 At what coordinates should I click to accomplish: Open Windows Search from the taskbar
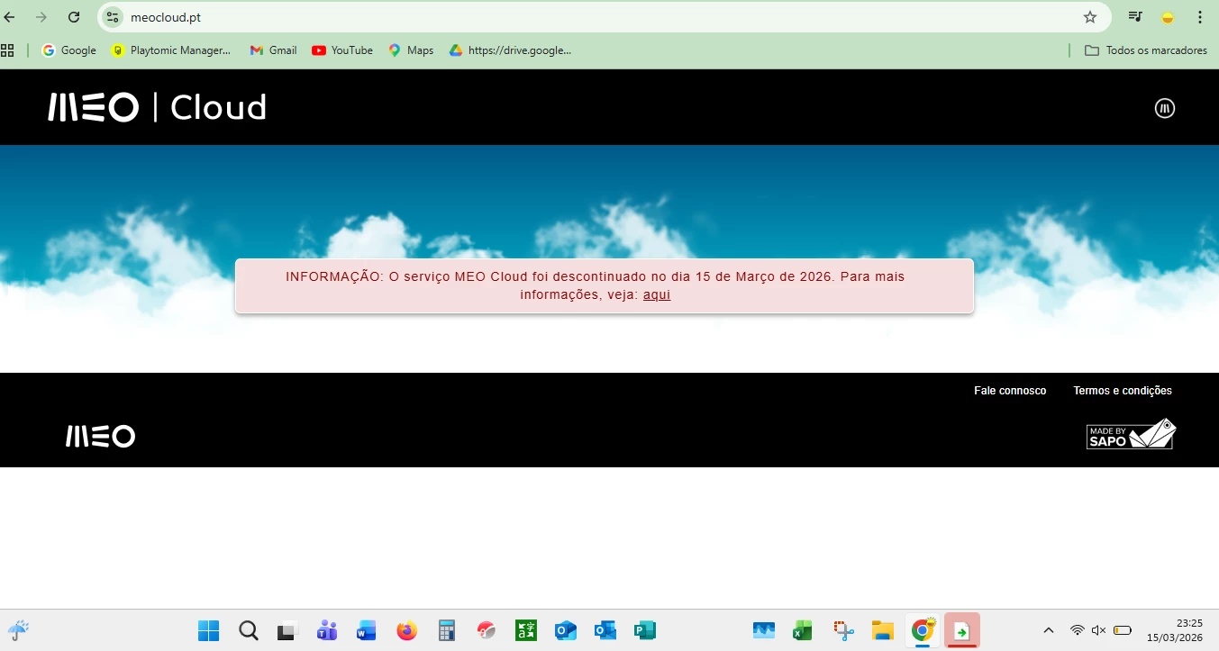pyautogui.click(x=249, y=630)
